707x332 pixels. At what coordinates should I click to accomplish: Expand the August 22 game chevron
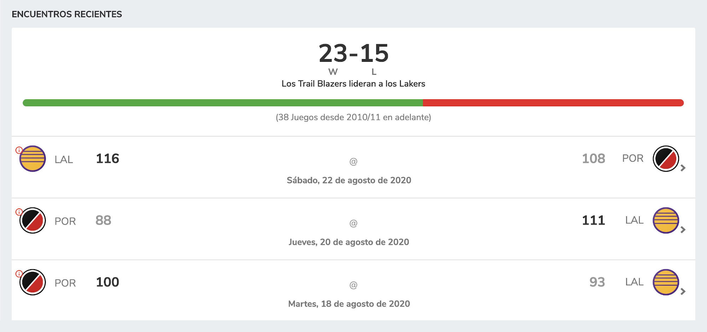coord(683,168)
